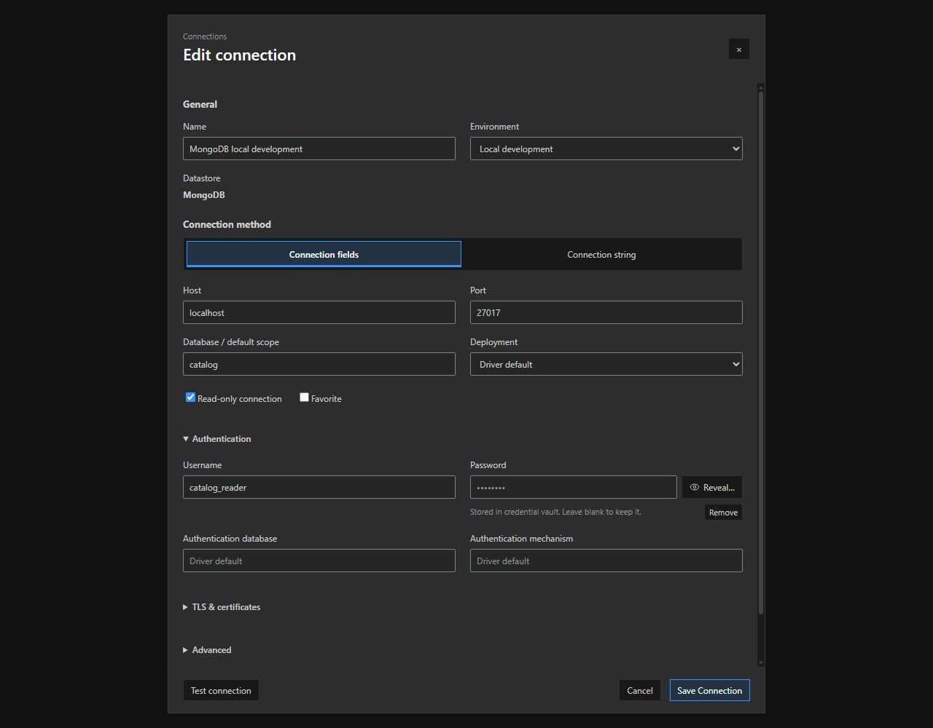Click into the Host field
The image size is (933, 728).
[x=319, y=312]
